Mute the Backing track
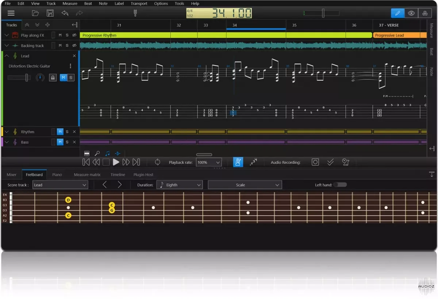This screenshot has height=299, width=438. (60, 46)
